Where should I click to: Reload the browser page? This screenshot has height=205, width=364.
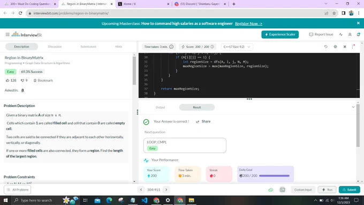click(x=20, y=13)
